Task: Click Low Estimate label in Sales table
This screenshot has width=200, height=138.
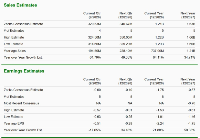Action: point(14,44)
